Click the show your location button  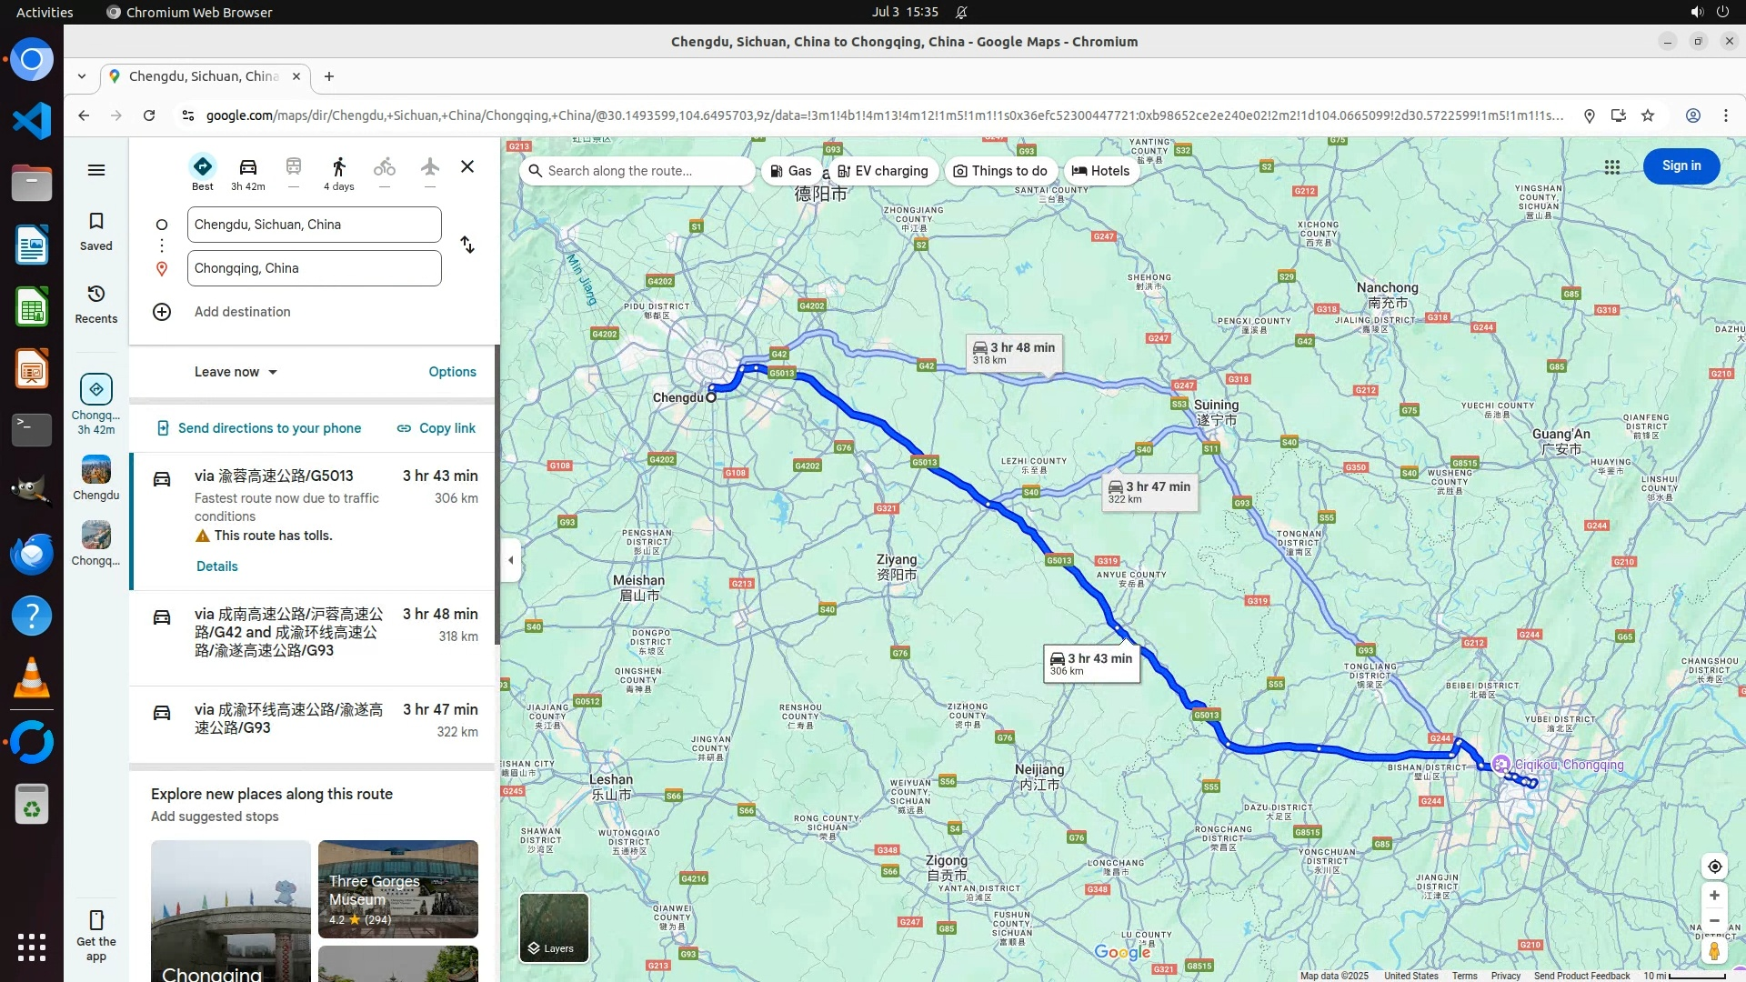click(x=1714, y=867)
